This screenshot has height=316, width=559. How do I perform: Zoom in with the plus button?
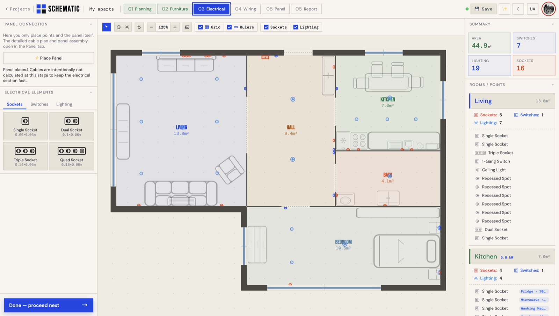coord(175,27)
